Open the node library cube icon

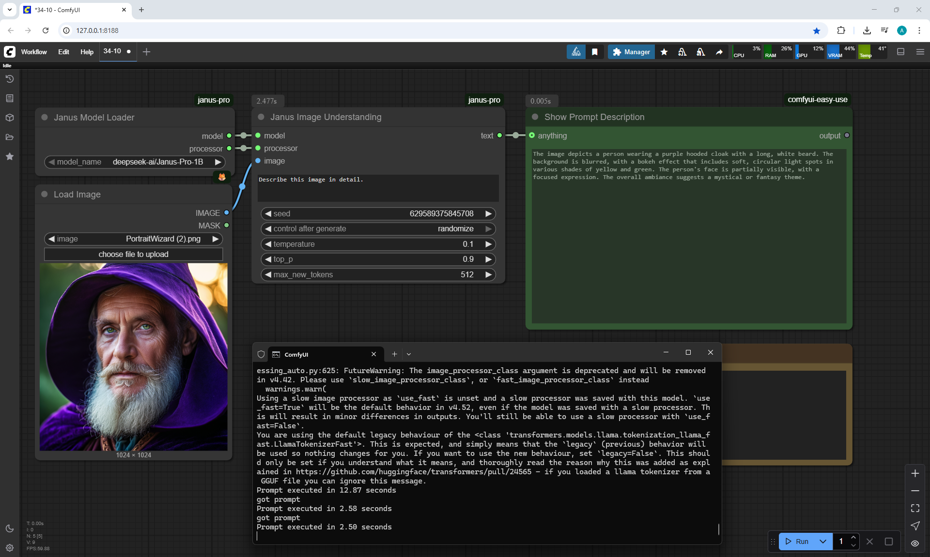tap(9, 118)
